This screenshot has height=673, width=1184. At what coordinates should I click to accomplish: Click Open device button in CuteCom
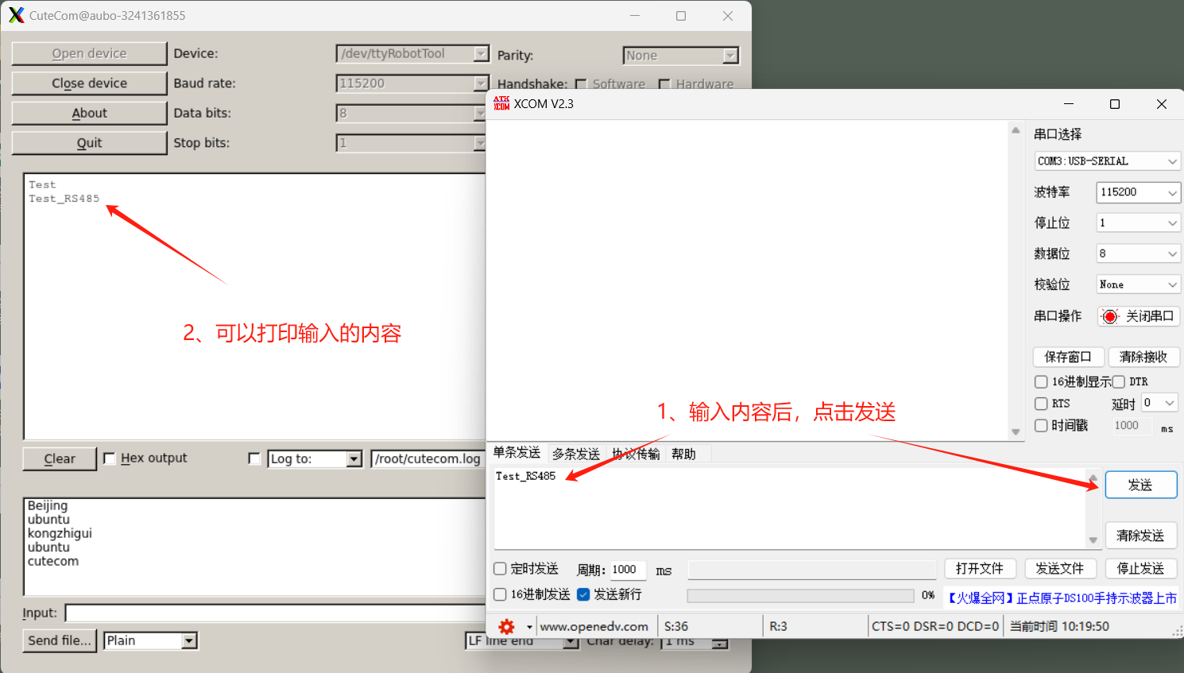89,53
